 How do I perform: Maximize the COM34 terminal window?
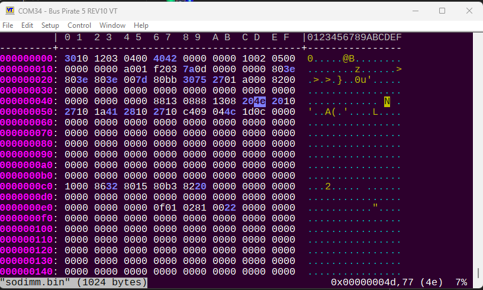tap(442, 11)
